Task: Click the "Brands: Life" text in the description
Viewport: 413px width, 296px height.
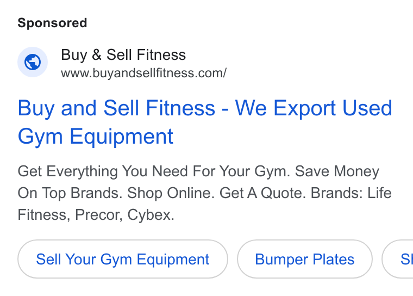Action: [351, 193]
